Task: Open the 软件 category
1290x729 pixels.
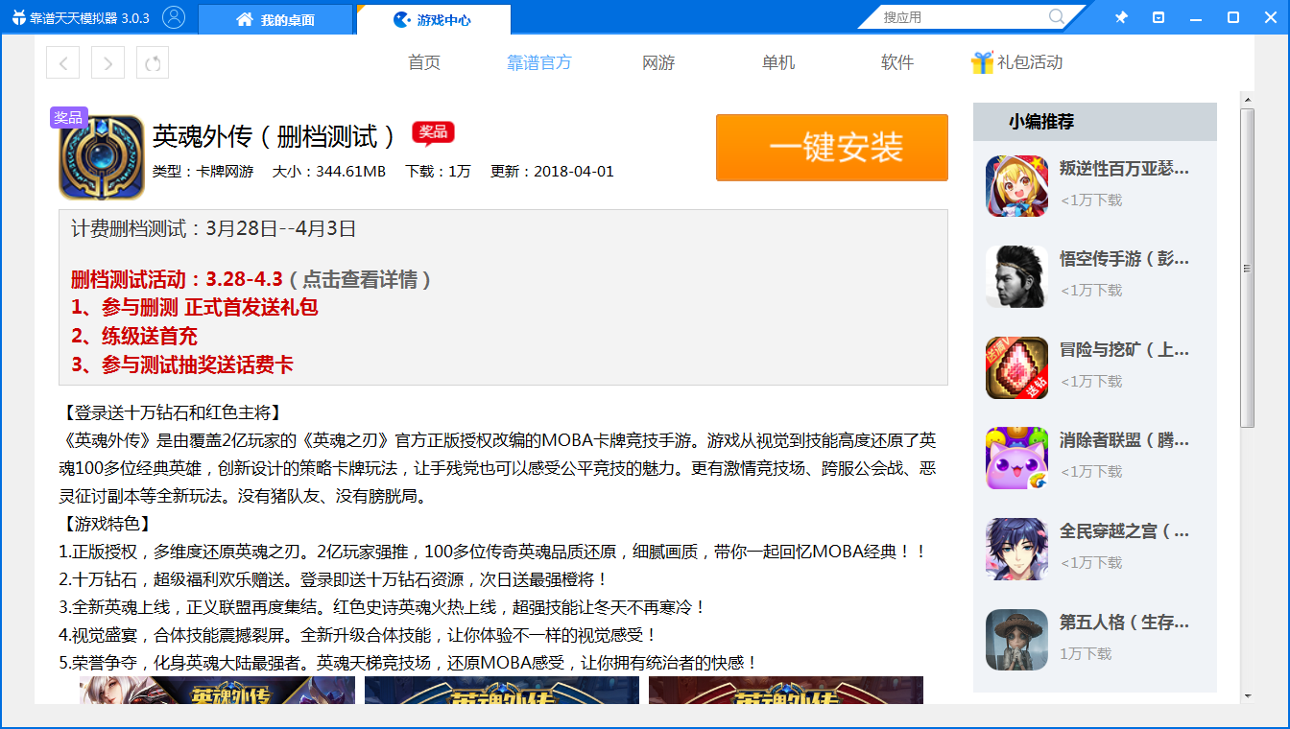Action: tap(897, 62)
